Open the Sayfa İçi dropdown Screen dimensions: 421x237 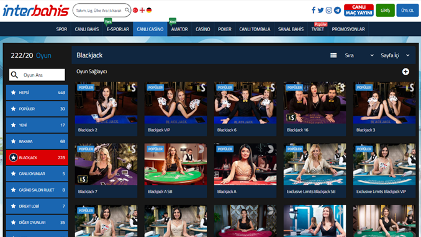coord(395,55)
